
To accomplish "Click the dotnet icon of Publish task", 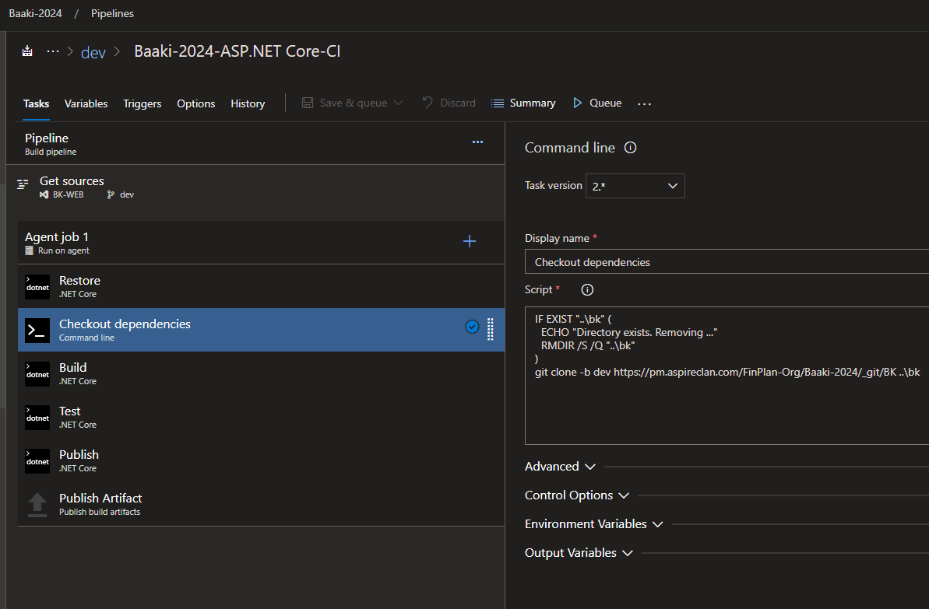I will coord(37,461).
